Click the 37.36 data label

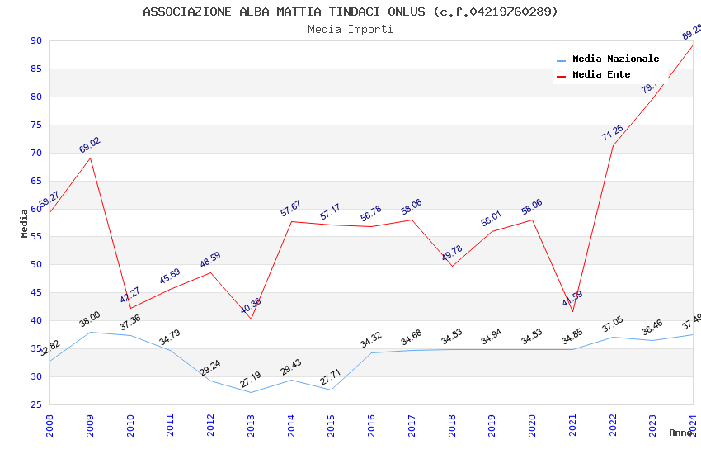[130, 323]
